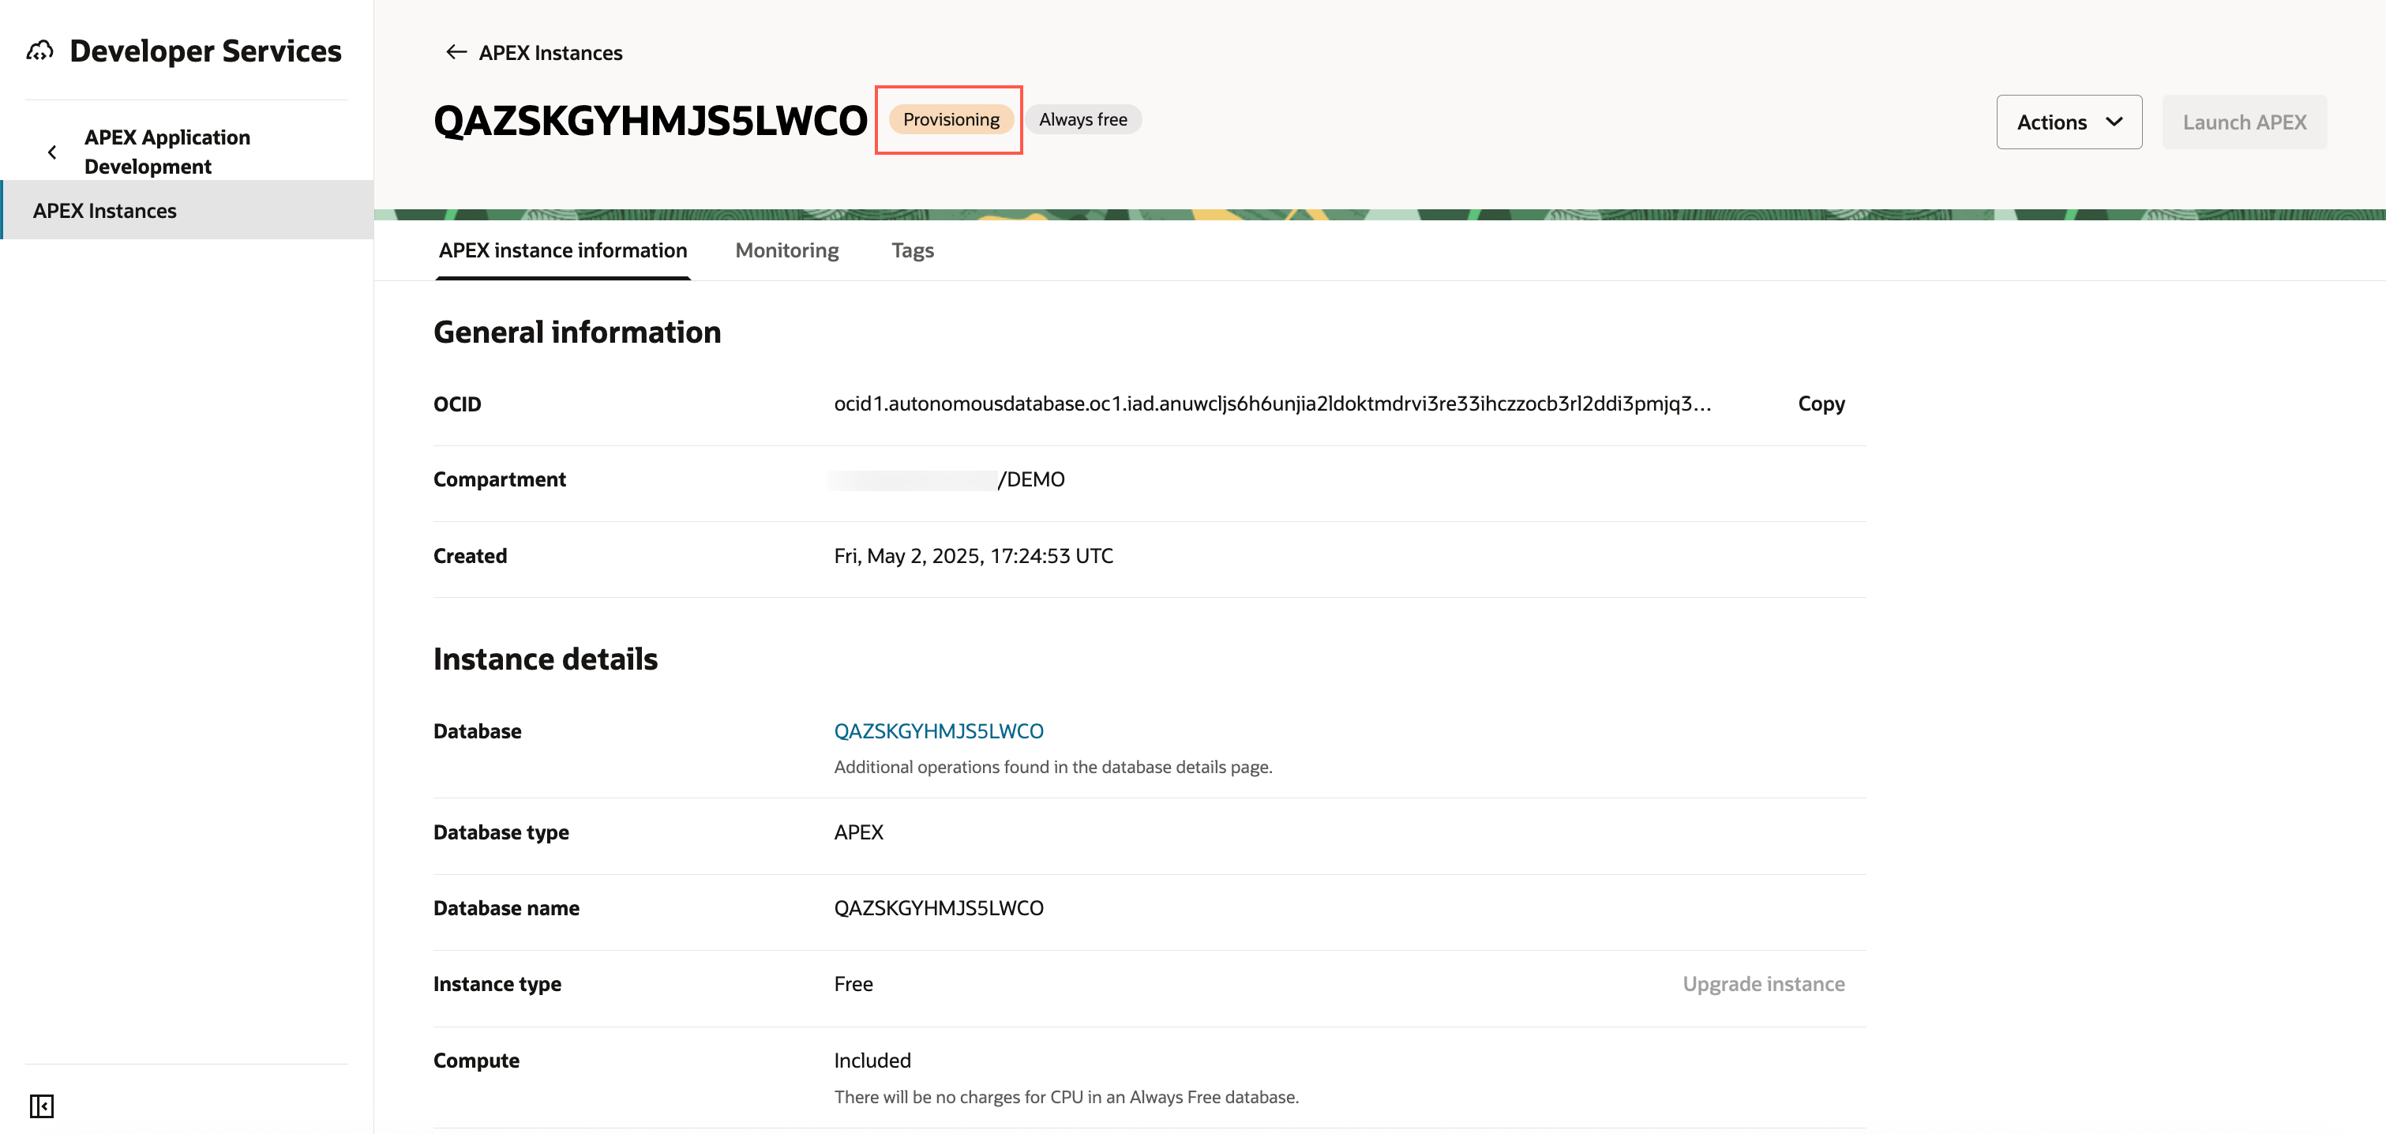Click the truncated OCID text
Screen dimensions: 2386x1134
1271,404
